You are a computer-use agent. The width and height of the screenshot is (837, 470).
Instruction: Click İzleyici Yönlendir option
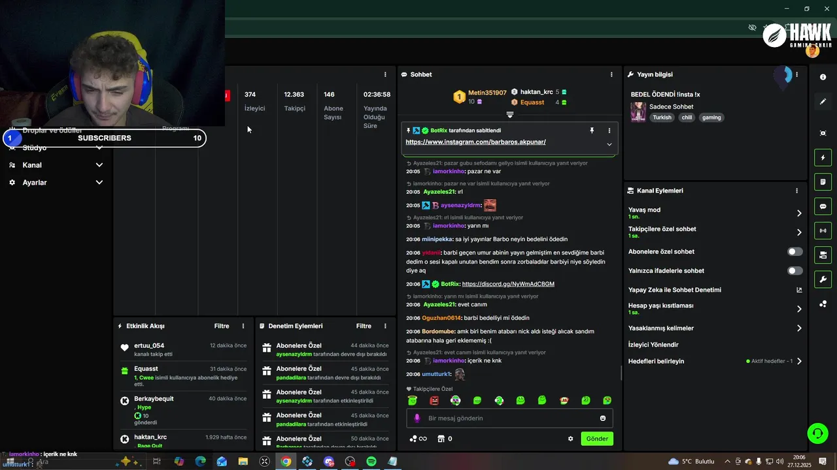point(653,345)
